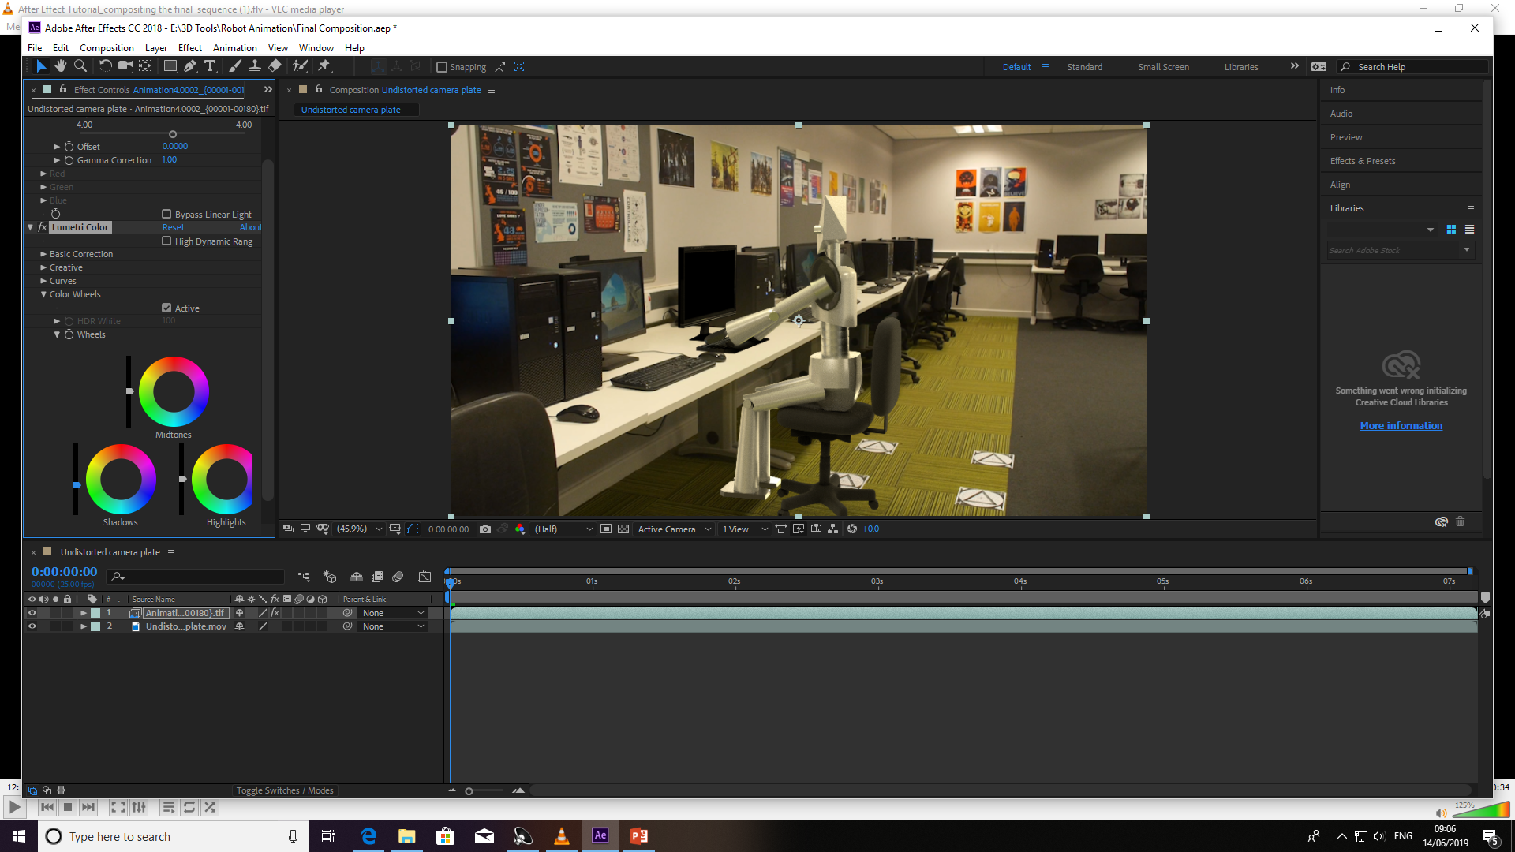Screen dimensions: 1515x852
Task: Select the Zoom magnifier tool
Action: (80, 66)
